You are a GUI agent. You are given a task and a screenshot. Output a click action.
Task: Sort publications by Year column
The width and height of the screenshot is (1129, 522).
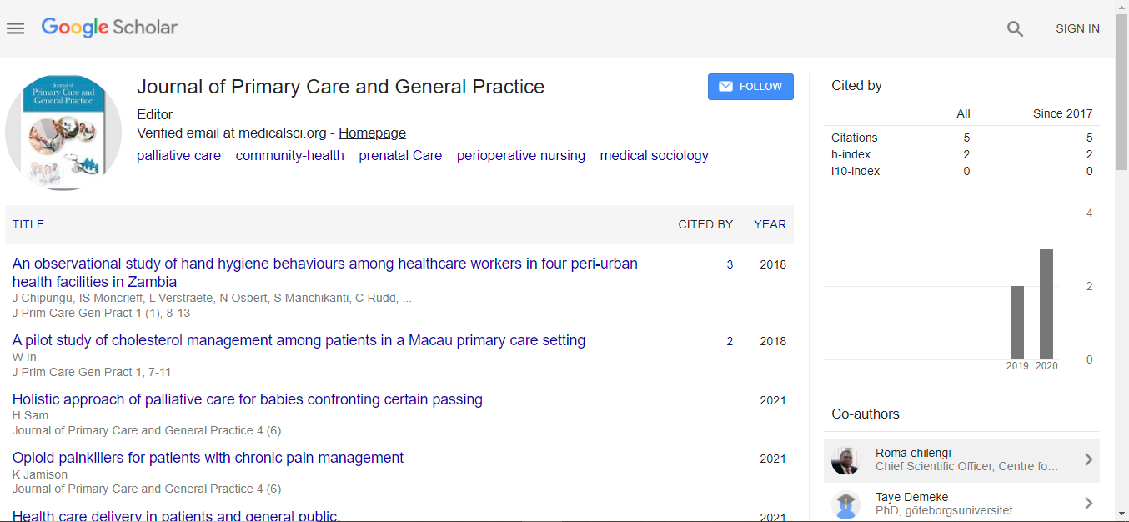tap(770, 224)
